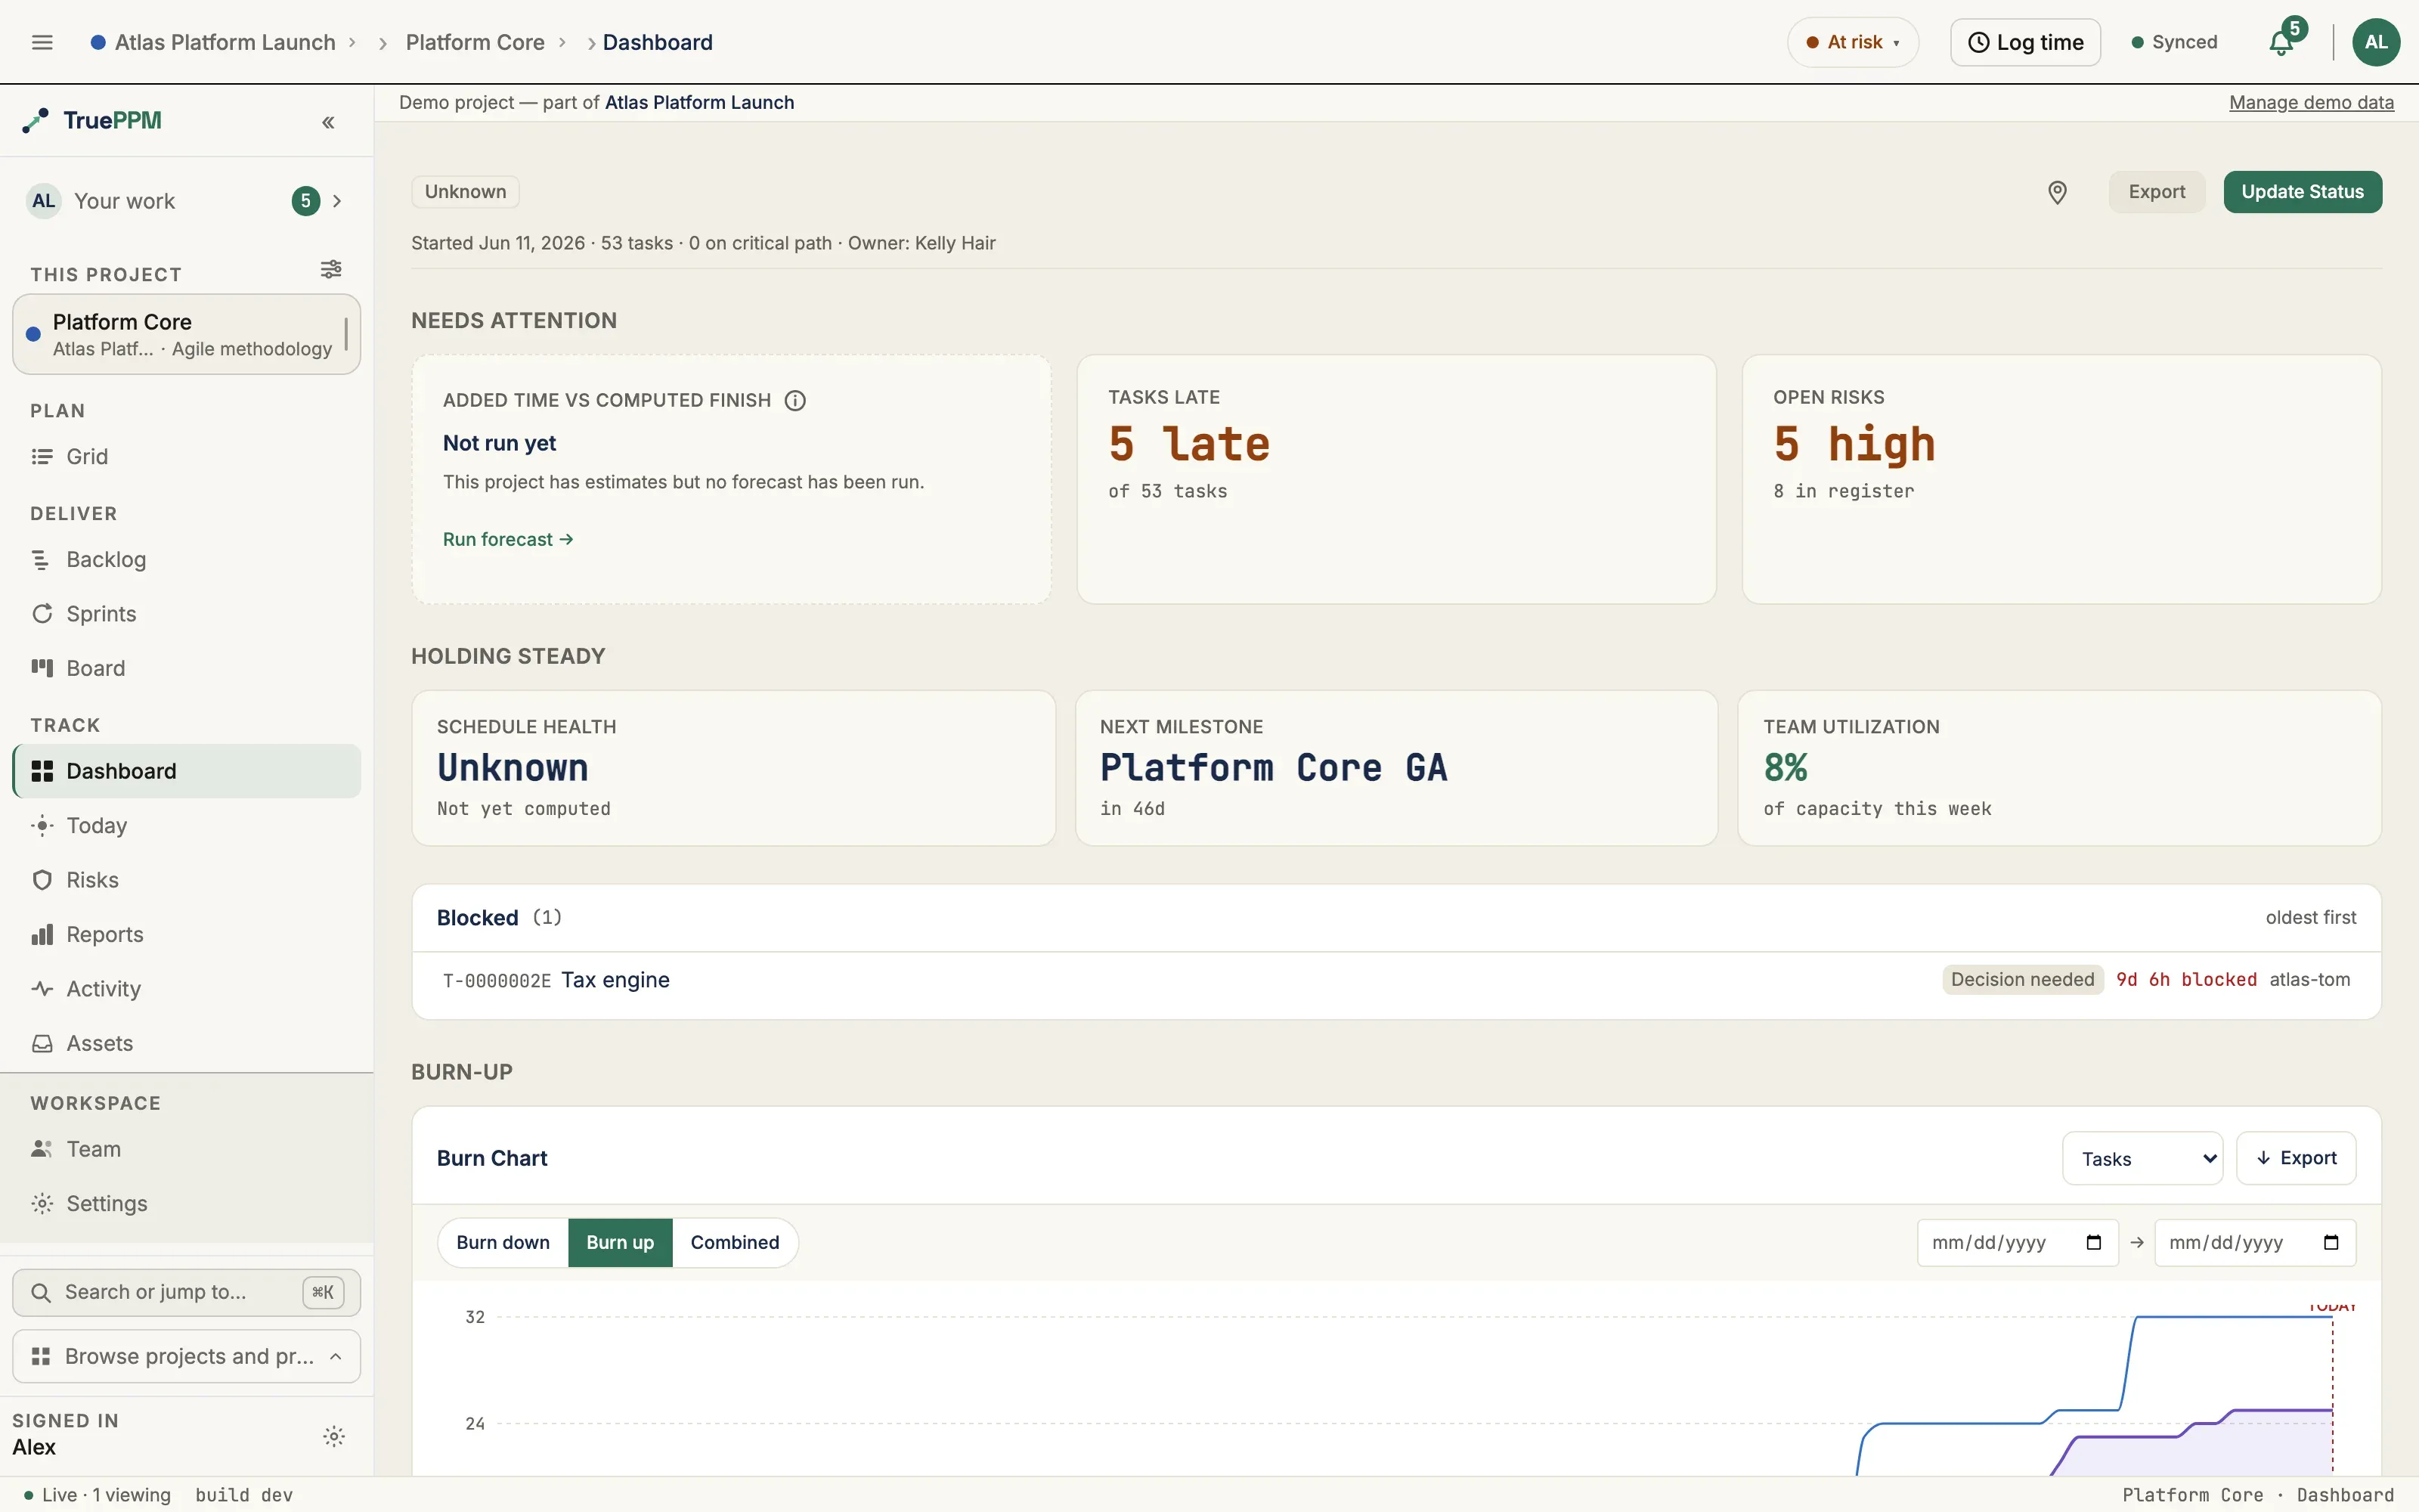Image resolution: width=2419 pixels, height=1512 pixels.
Task: Click the Decision needed tag
Action: pyautogui.click(x=2022, y=980)
